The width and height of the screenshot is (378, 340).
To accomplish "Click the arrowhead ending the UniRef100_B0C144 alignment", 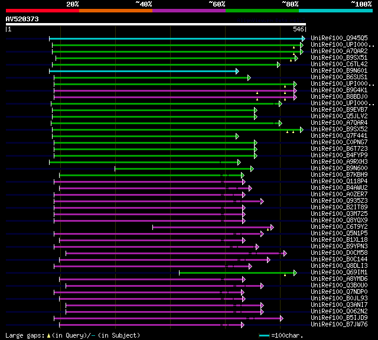I will (269, 260).
